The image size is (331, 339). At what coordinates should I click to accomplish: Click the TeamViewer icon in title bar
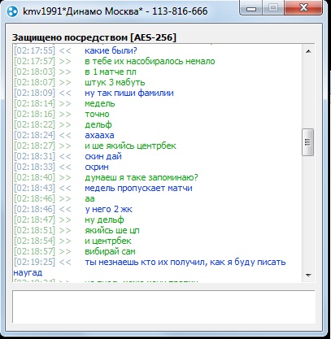pyautogui.click(x=12, y=11)
